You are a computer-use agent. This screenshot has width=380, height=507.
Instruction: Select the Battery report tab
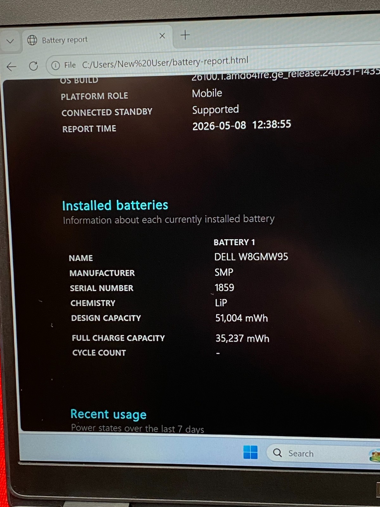(98, 39)
